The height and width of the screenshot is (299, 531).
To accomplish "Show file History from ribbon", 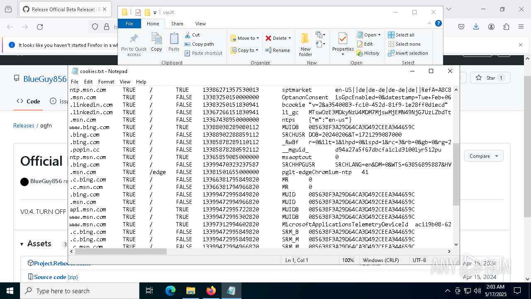I will click(x=368, y=53).
